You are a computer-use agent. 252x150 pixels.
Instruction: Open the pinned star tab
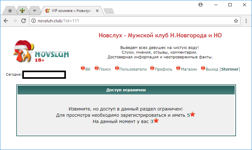tap(10, 11)
